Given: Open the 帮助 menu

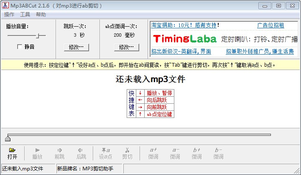Looking at the screenshot, I should 41,14.
